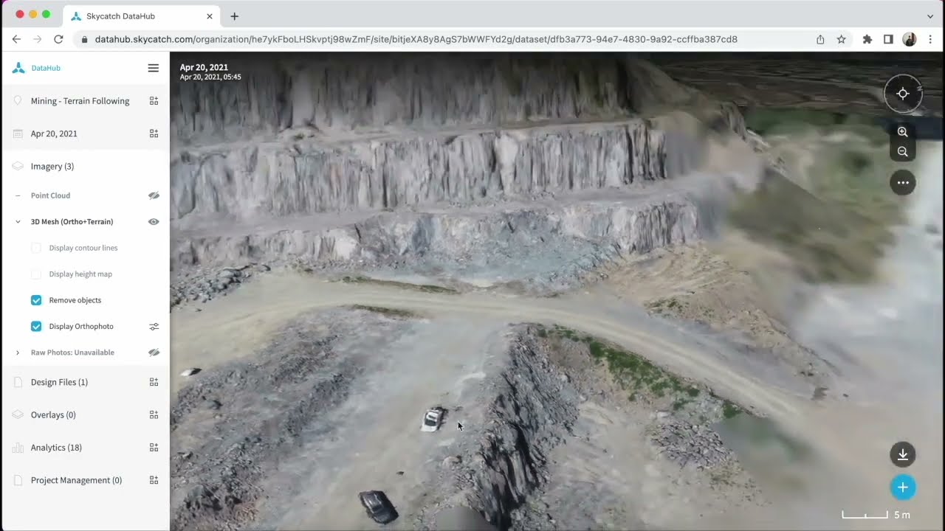Uncheck Remove objects checkbox
945x531 pixels.
pyautogui.click(x=36, y=300)
